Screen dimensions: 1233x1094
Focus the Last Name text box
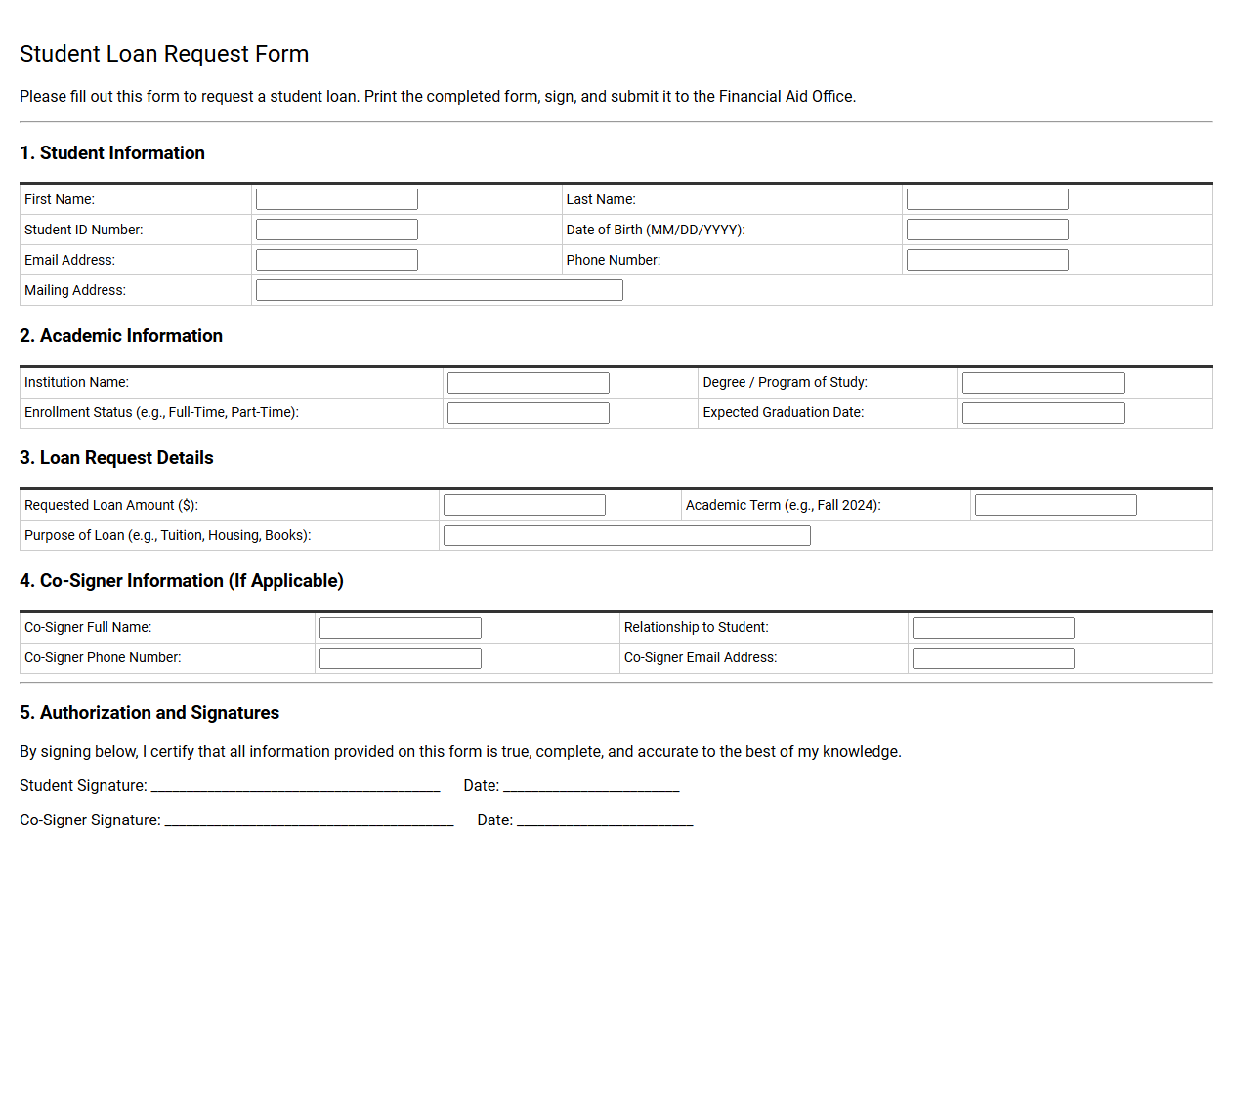point(988,199)
